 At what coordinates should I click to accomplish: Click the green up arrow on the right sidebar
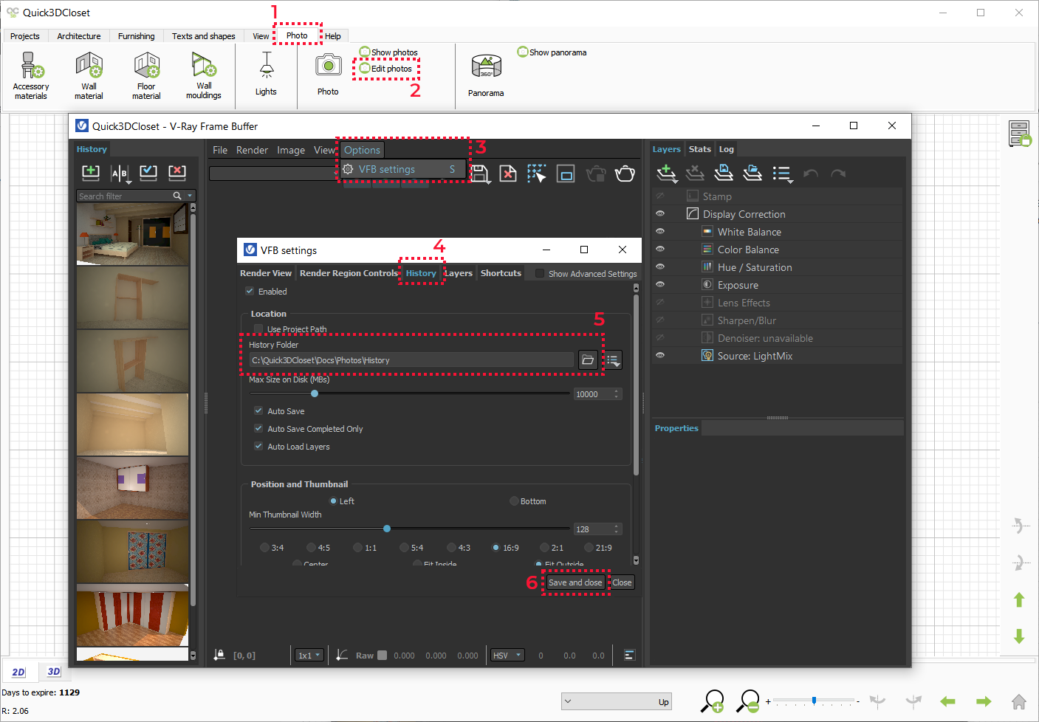pos(1019,600)
